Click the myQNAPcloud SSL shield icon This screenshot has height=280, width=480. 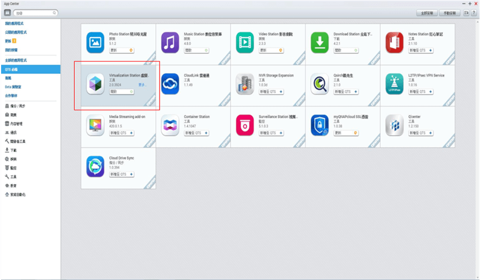click(x=320, y=125)
